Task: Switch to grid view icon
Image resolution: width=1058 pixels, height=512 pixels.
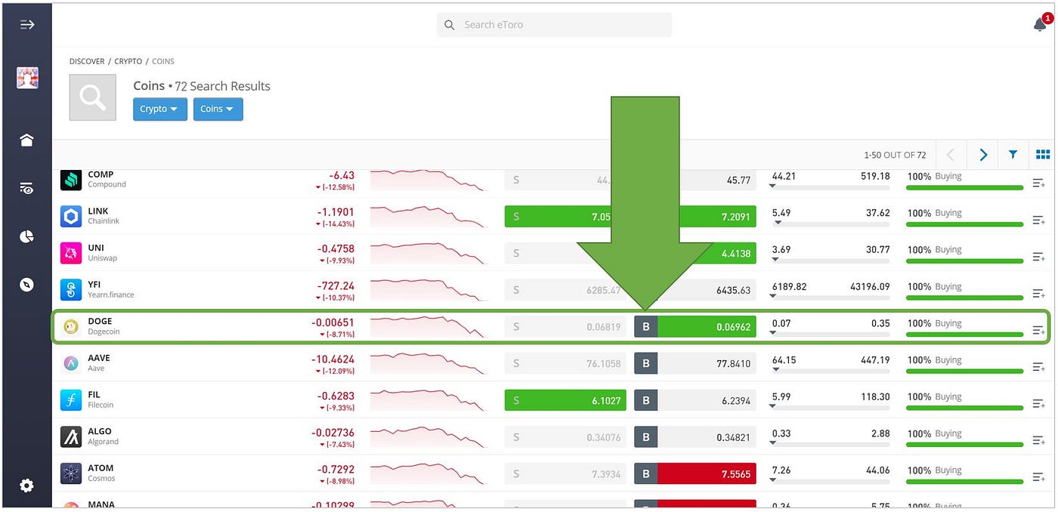Action: pyautogui.click(x=1043, y=155)
